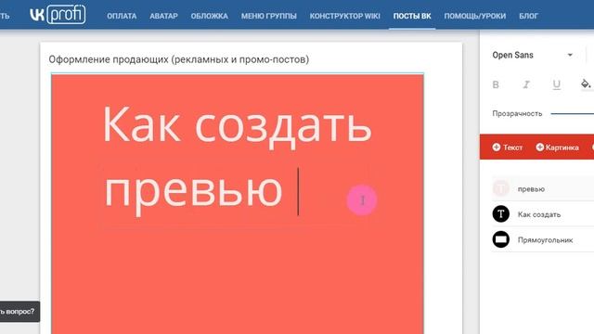Viewport: 594px width, 334px height.
Task: Add an image with Картинка button
Action: coord(557,148)
